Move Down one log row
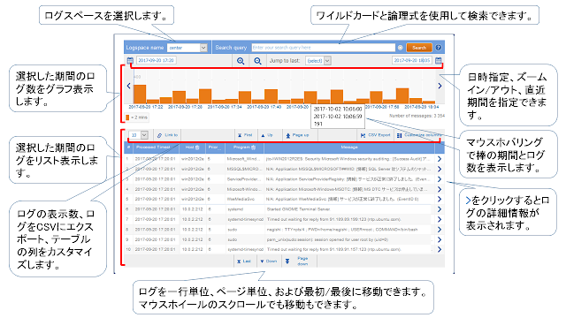Viewport: 566px width, 318px height. click(269, 261)
